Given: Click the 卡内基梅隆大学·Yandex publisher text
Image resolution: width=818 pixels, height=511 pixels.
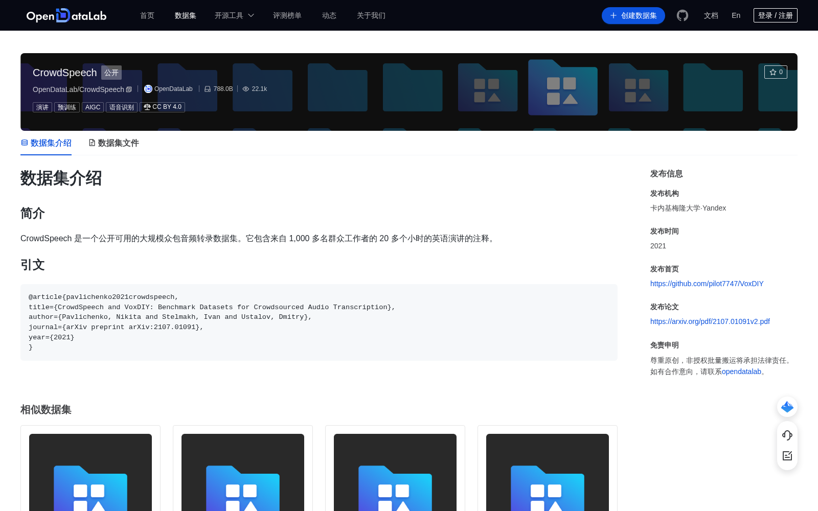Looking at the screenshot, I should [x=688, y=208].
